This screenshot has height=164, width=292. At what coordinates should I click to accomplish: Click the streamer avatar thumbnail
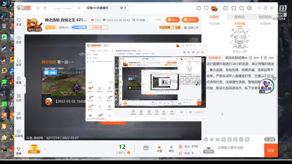pyautogui.click(x=35, y=24)
